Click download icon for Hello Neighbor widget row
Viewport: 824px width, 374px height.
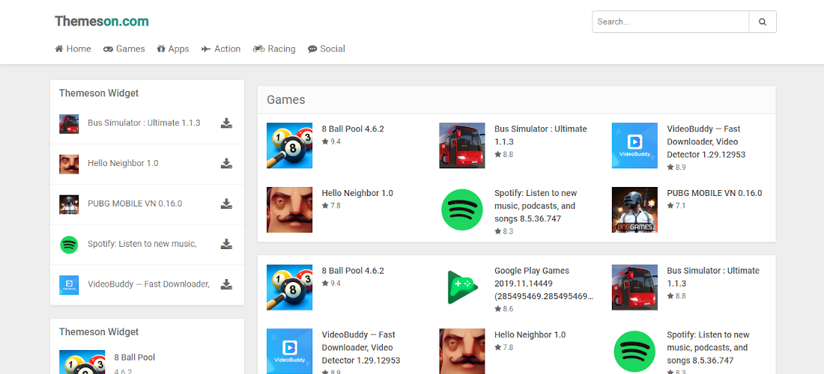coord(226,164)
